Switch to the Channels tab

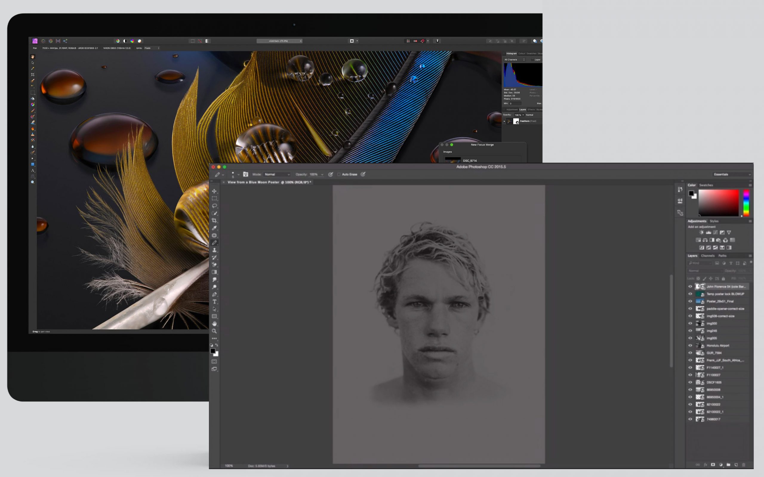tap(708, 256)
